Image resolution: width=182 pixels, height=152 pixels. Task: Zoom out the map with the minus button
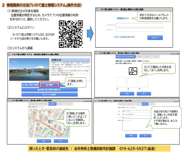pyautogui.click(x=30, y=113)
